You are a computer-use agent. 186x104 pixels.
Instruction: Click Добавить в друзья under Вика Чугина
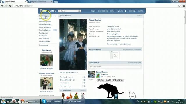pos(46,69)
